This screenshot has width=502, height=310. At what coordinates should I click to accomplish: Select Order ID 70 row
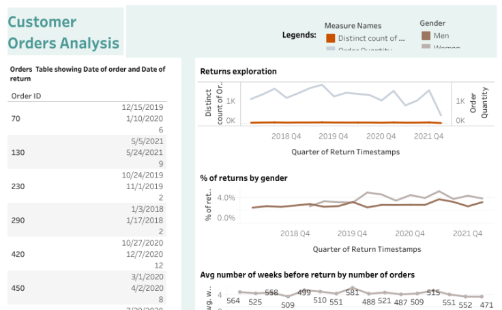[x=16, y=119]
